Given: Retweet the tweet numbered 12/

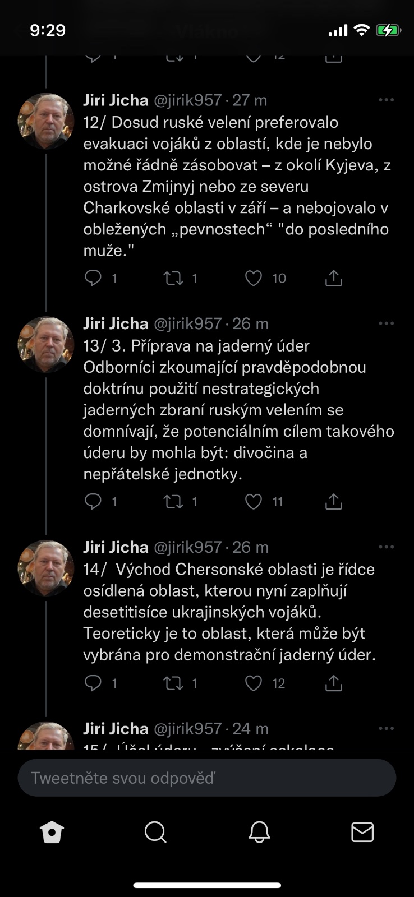Looking at the screenshot, I should click(x=173, y=278).
